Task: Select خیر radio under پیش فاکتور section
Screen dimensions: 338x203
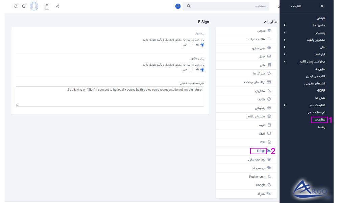Action: pos(191,69)
